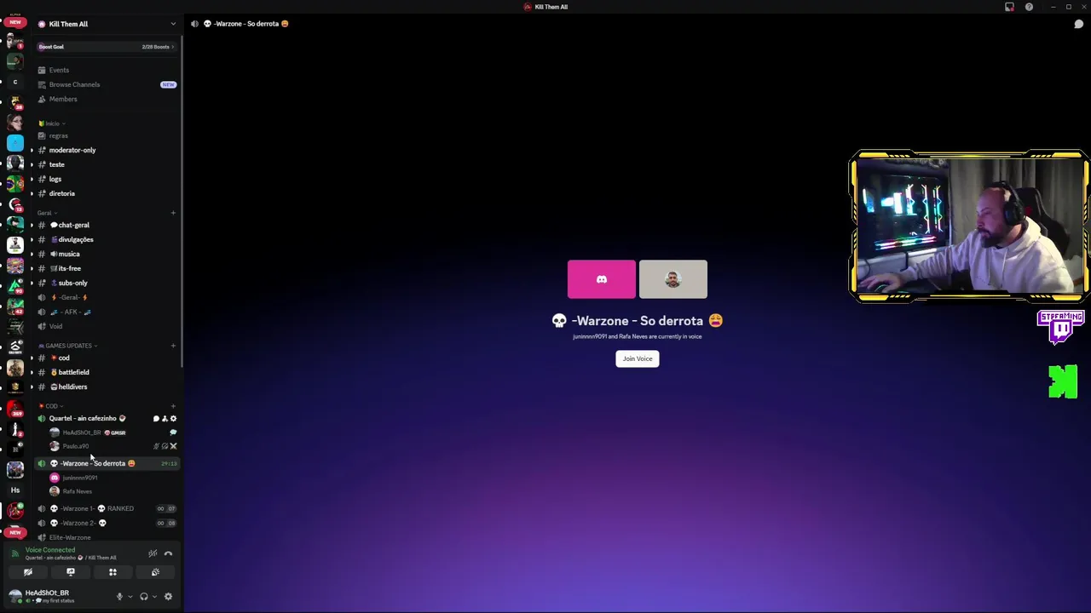The width and height of the screenshot is (1091, 613).
Task: Invite people to Quartel voice channel
Action: point(165,418)
